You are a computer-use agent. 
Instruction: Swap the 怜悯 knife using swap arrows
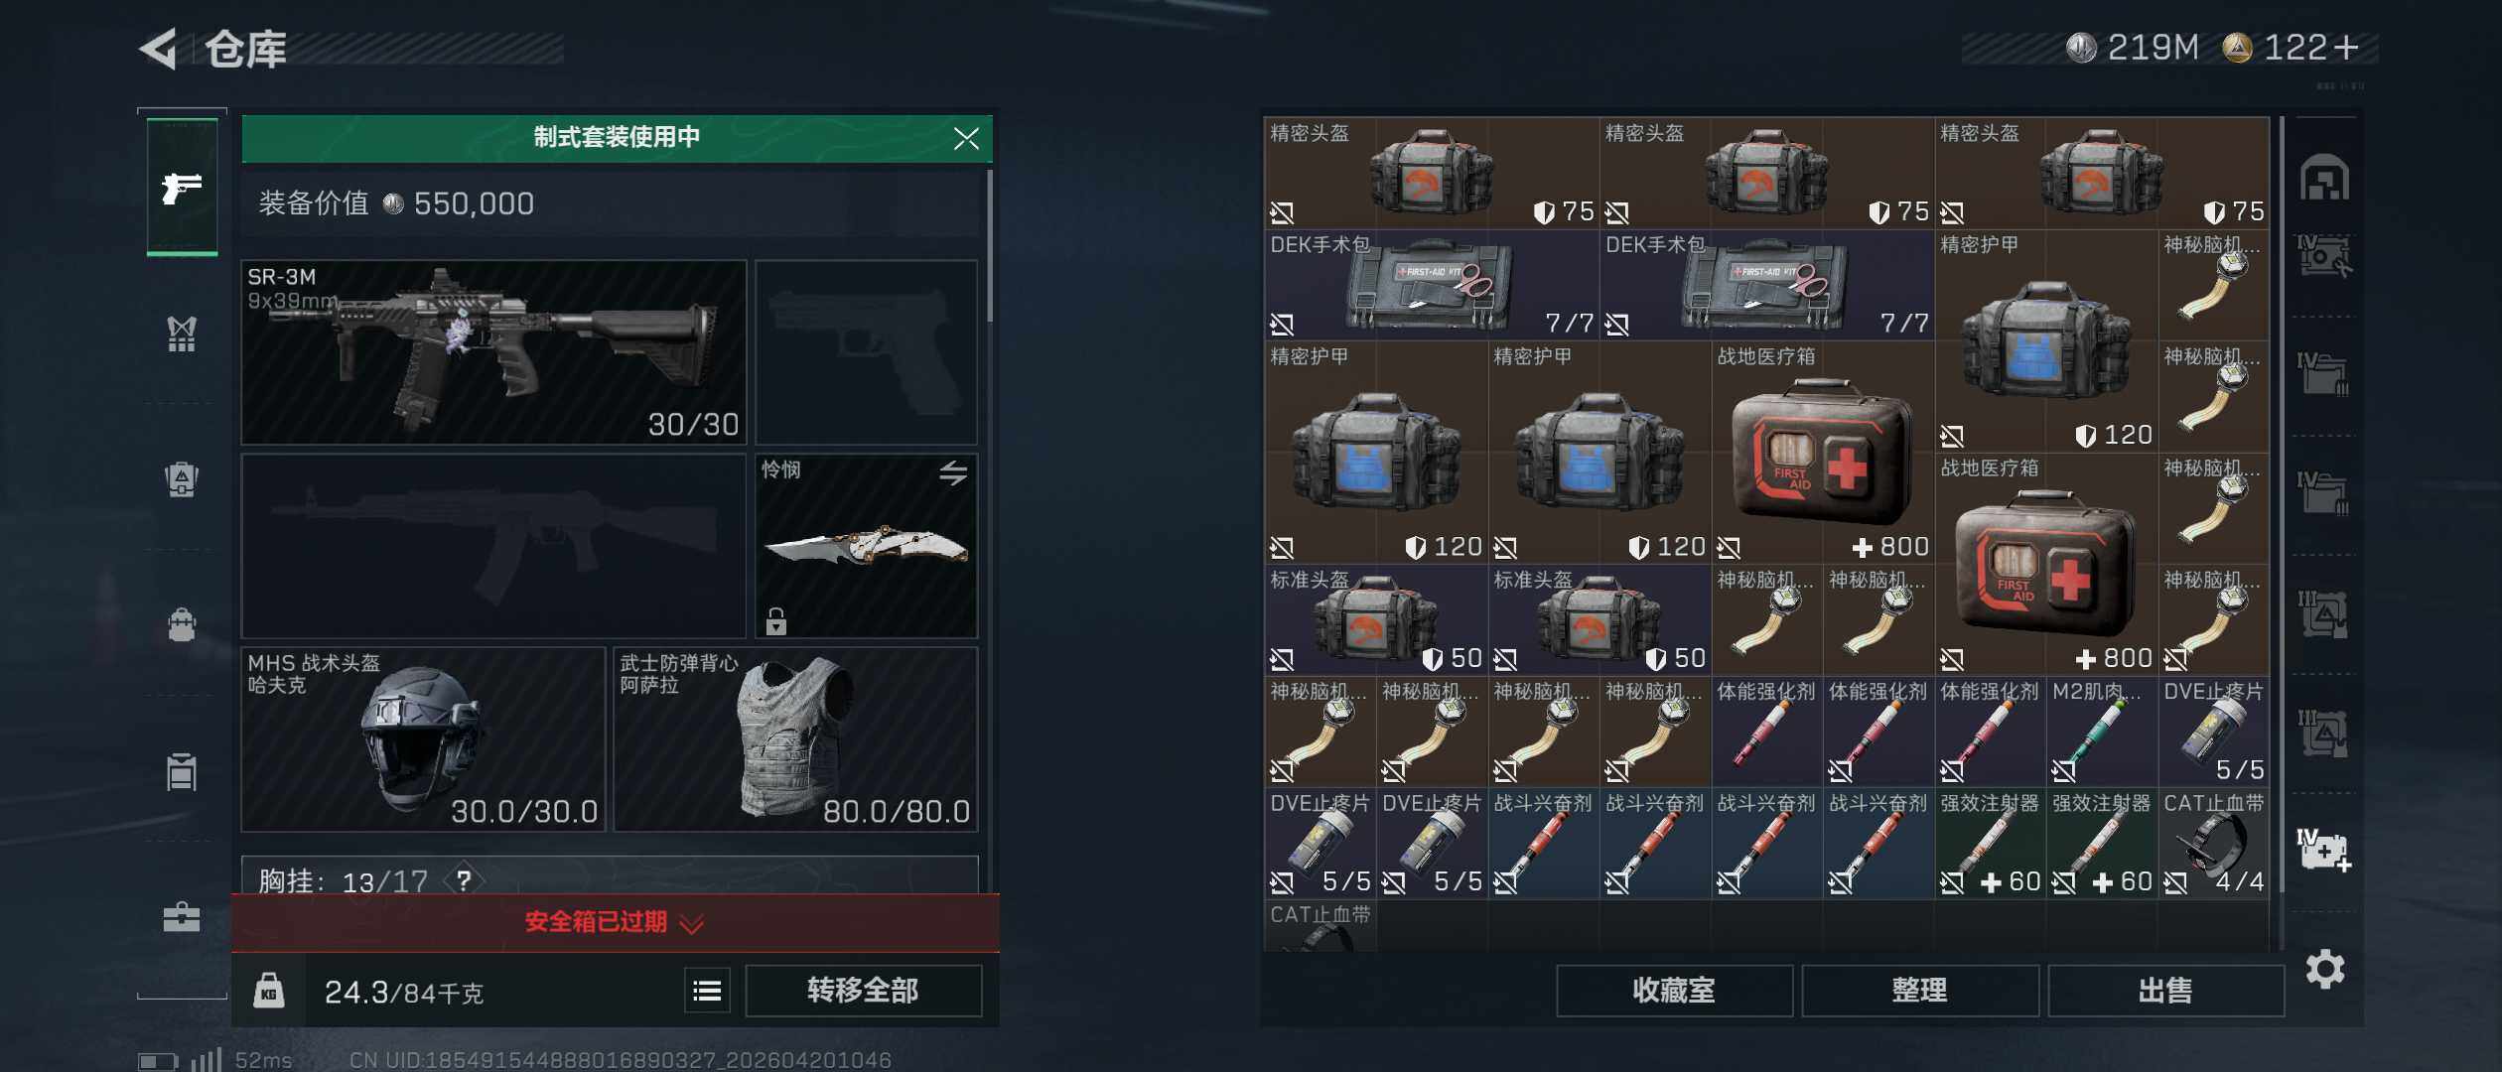coord(953,473)
